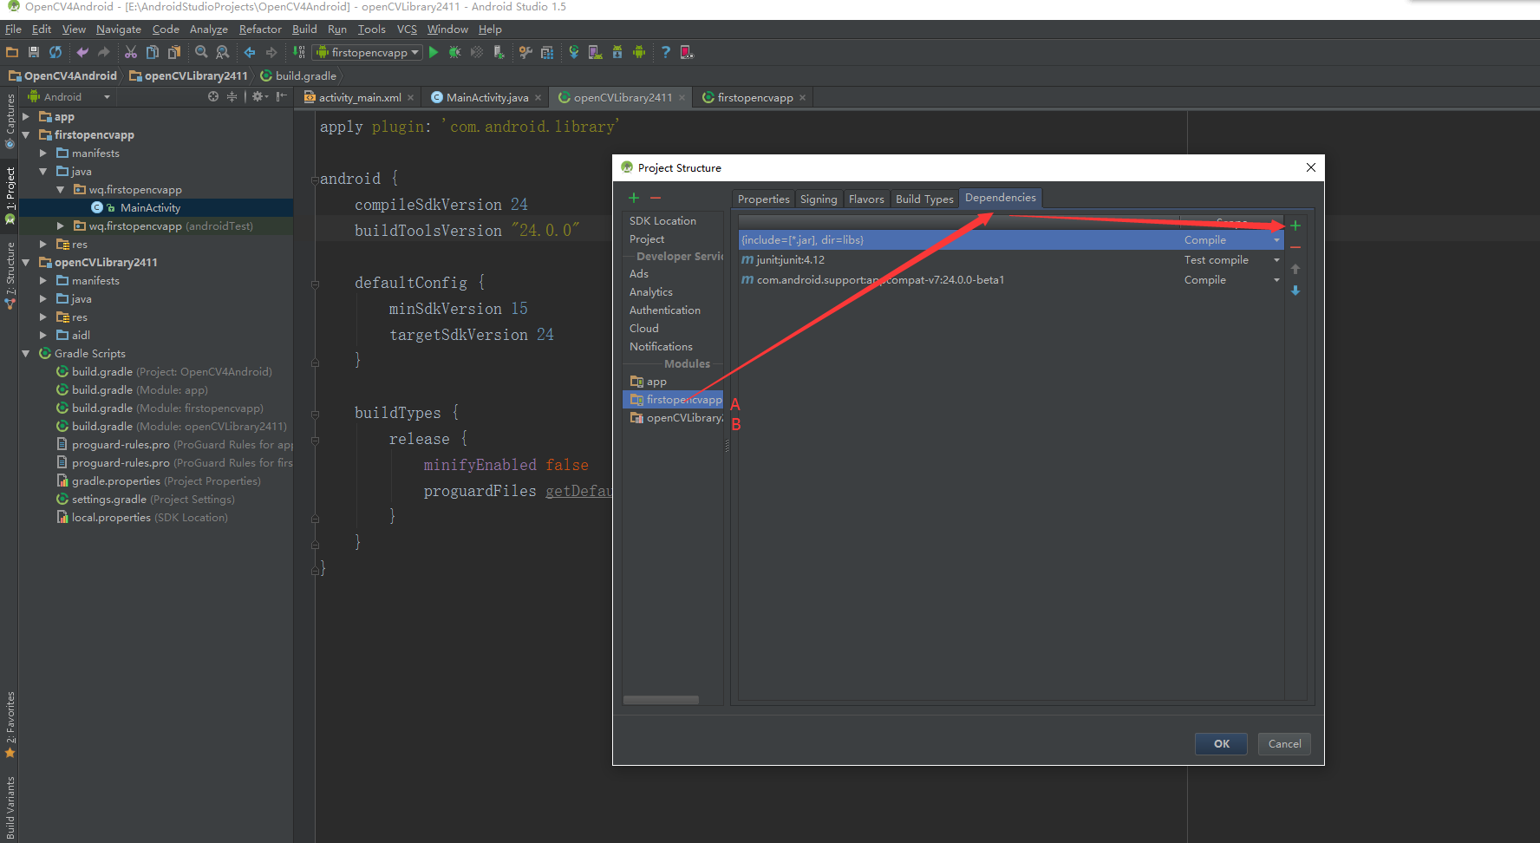
Task: Click OK in the Project Structure dialog
Action: [x=1221, y=743]
